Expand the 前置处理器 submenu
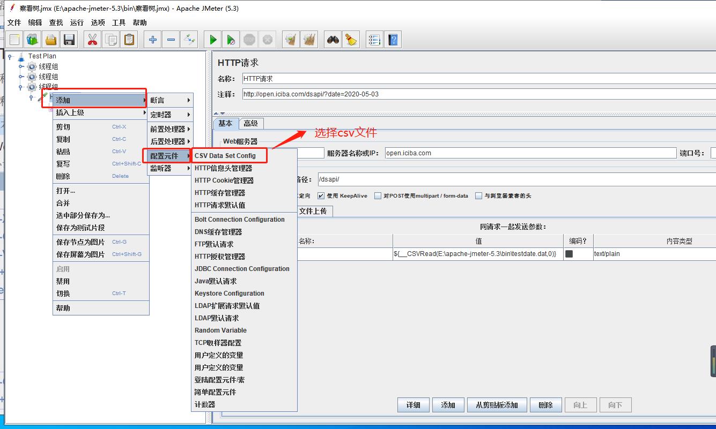The image size is (716, 429). pos(170,129)
